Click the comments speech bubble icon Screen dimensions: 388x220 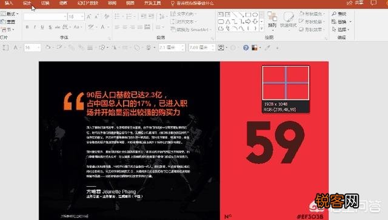click(x=373, y=2)
